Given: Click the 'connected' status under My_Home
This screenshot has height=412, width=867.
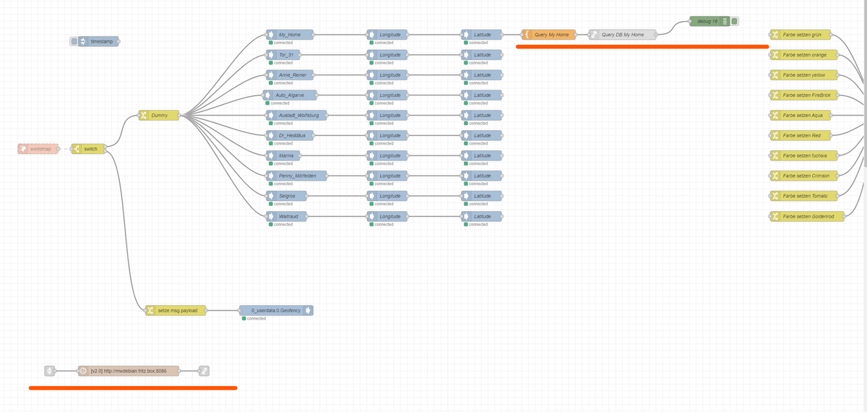Looking at the screenshot, I should [280, 43].
